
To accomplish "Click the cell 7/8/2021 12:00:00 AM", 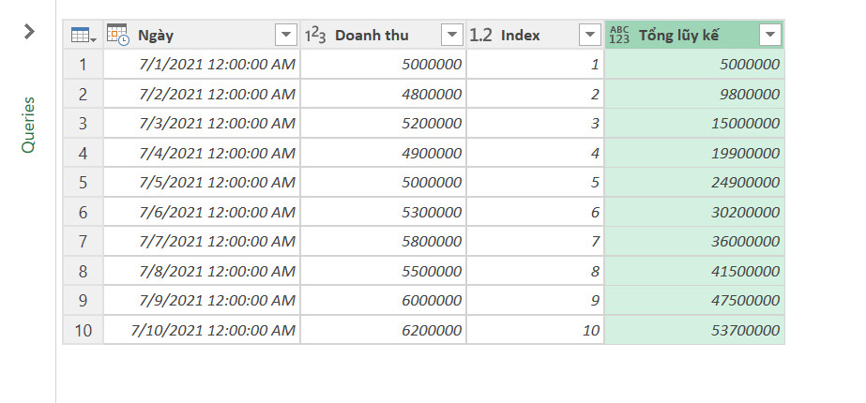I will [202, 271].
